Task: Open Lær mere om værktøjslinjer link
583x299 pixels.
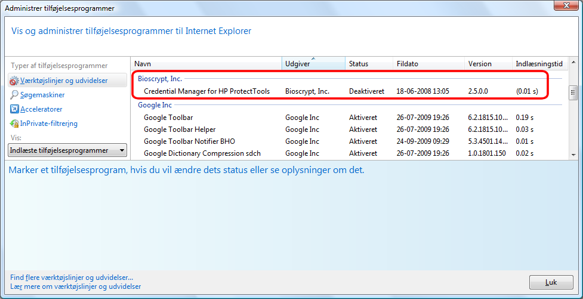Action: (76, 286)
